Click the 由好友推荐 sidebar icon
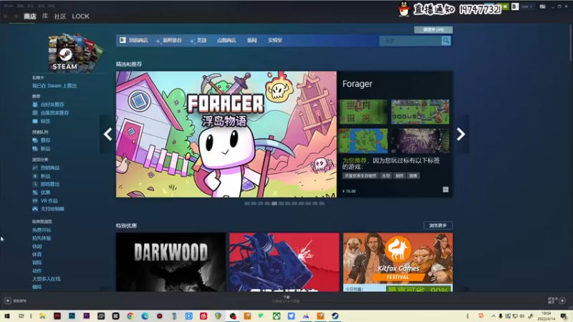The height and width of the screenshot is (322, 573). (x=35, y=104)
